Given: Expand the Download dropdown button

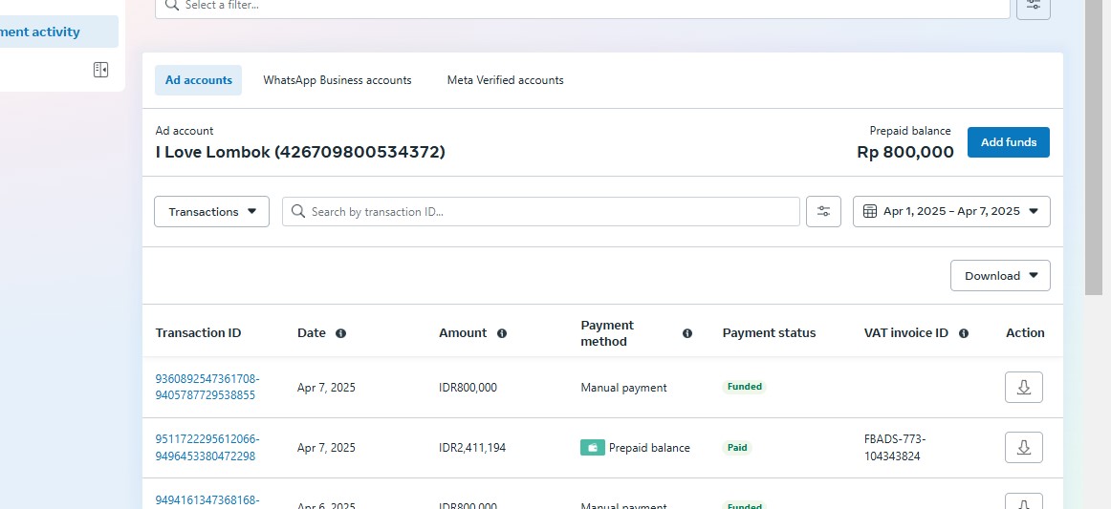Looking at the screenshot, I should [1000, 276].
